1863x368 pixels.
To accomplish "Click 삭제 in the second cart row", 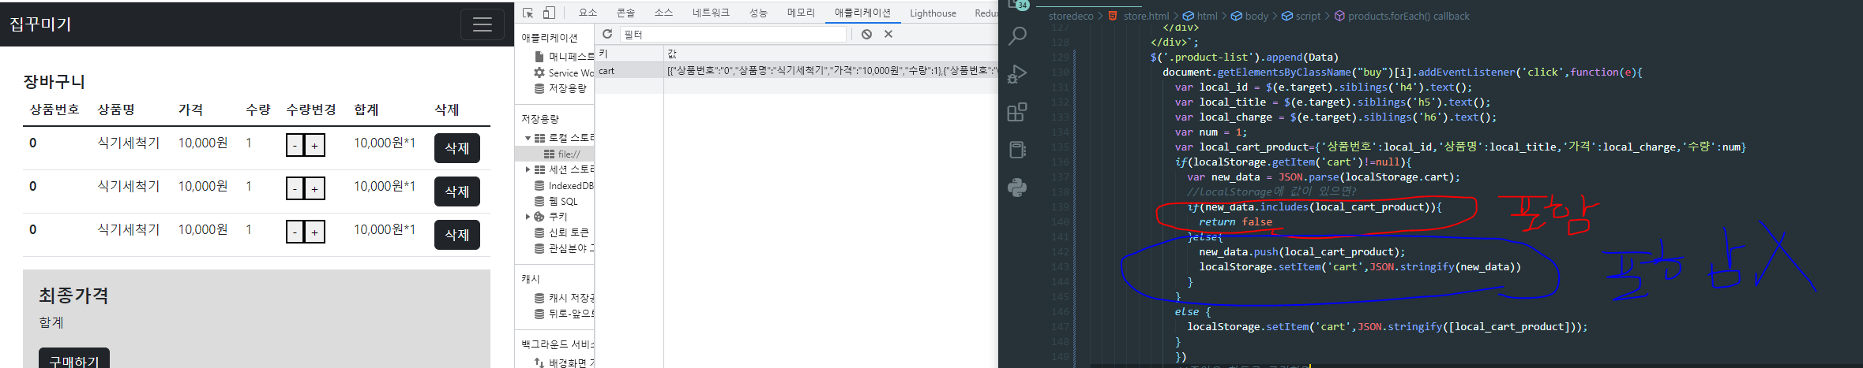I will coord(457,191).
